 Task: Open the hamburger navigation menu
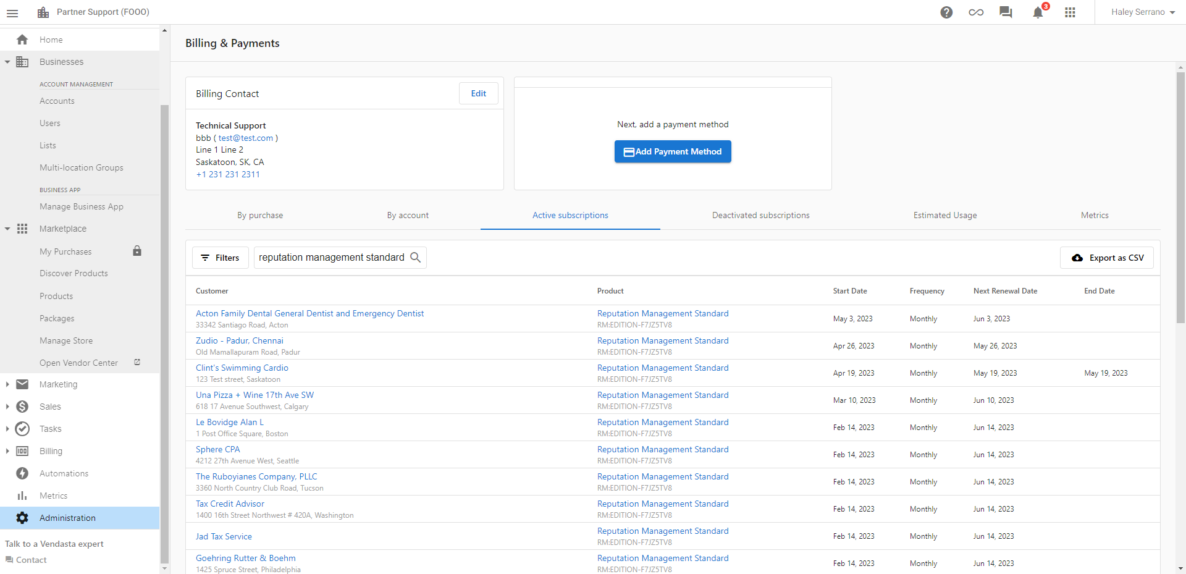12,12
